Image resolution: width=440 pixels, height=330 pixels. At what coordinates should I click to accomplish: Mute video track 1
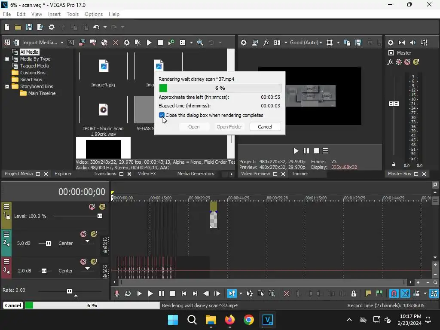pyautogui.click(x=92, y=207)
